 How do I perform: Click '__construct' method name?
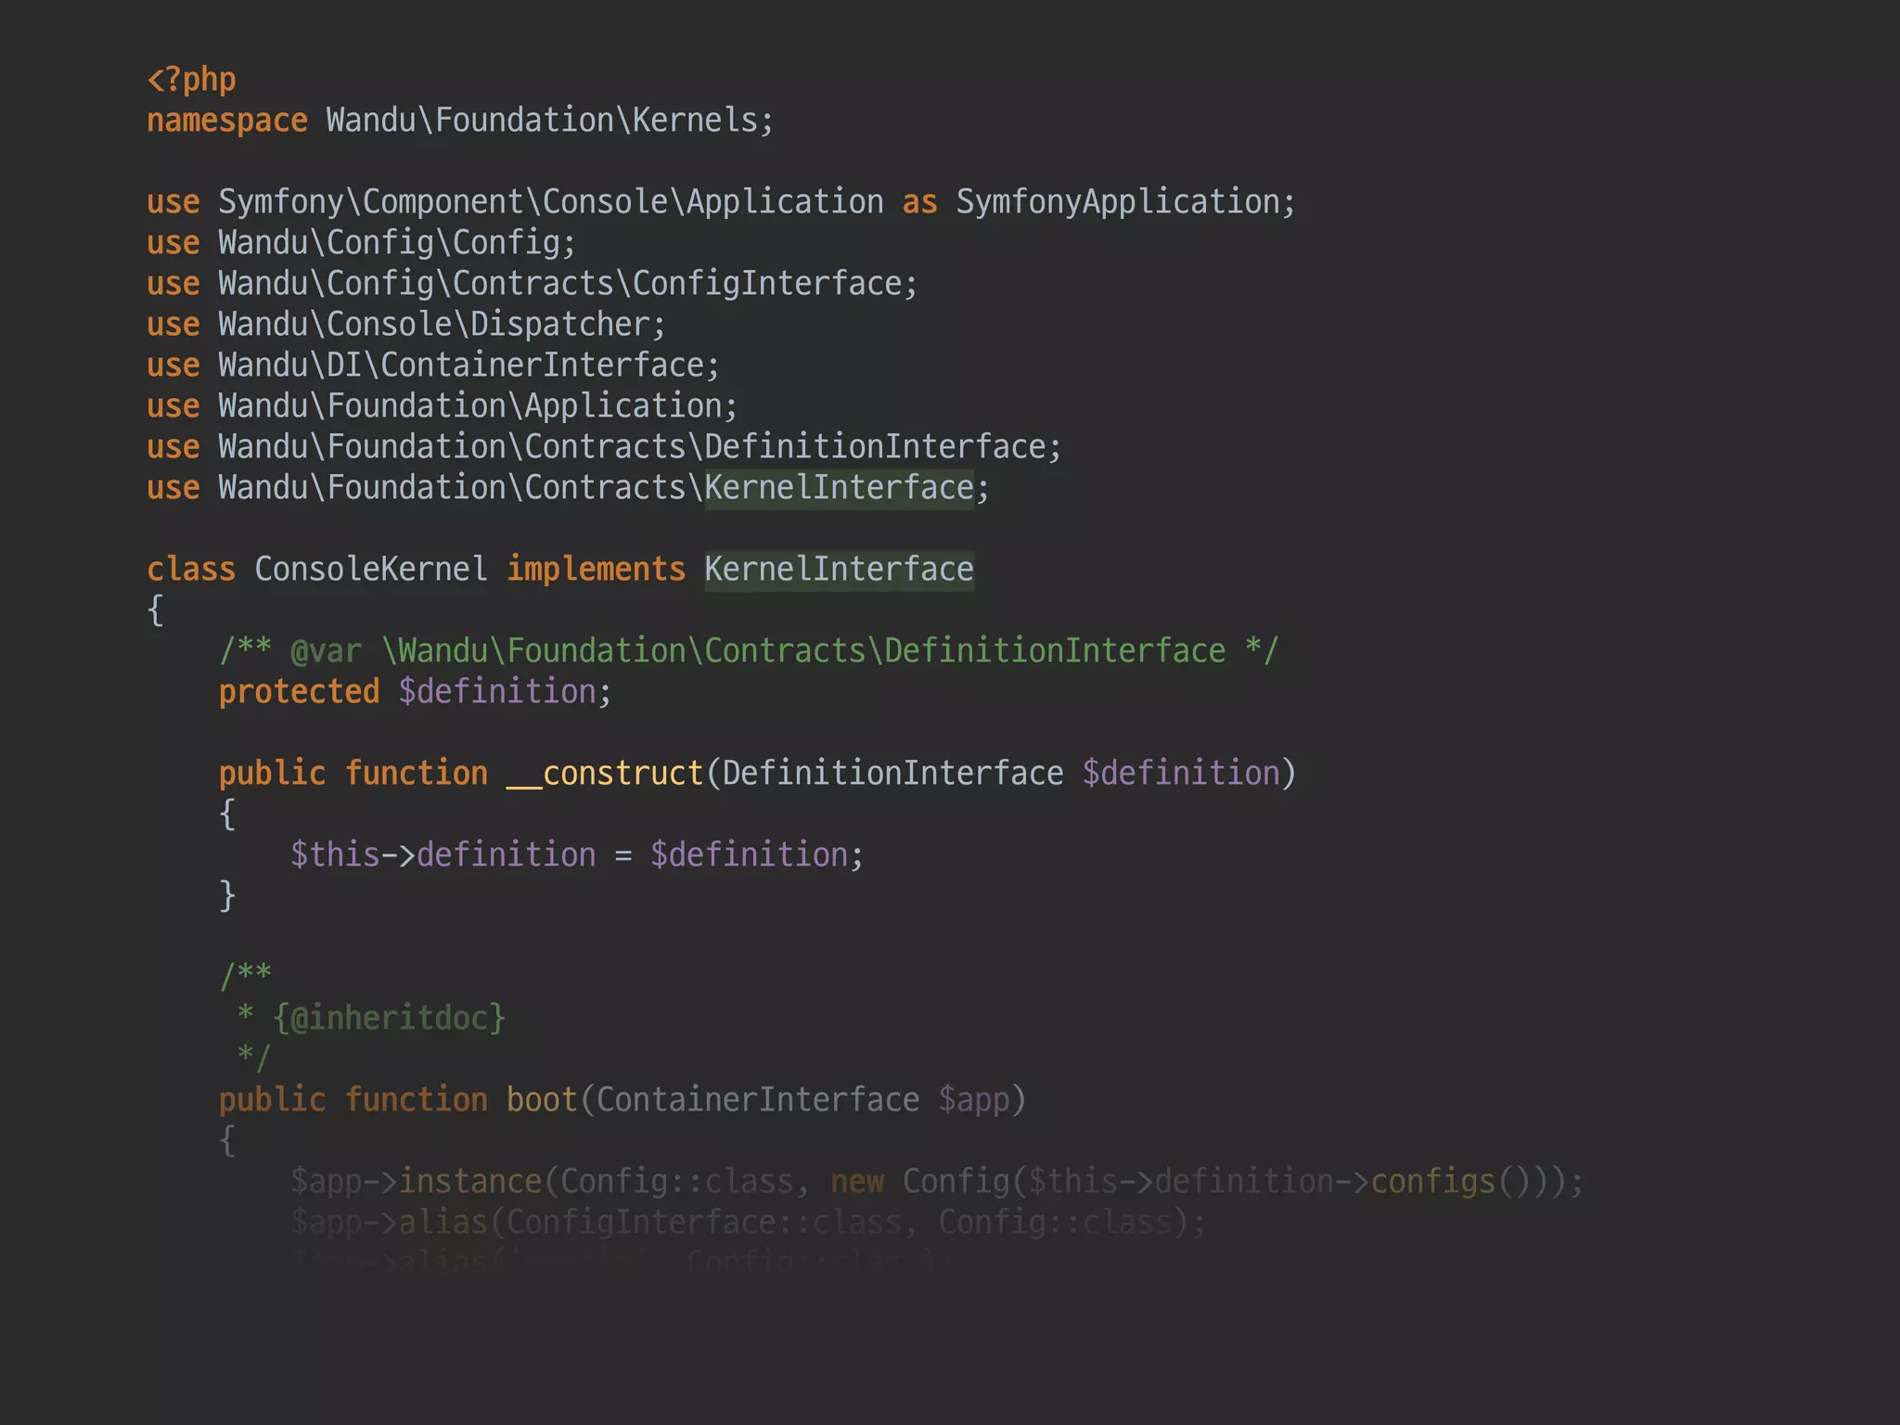pos(605,774)
